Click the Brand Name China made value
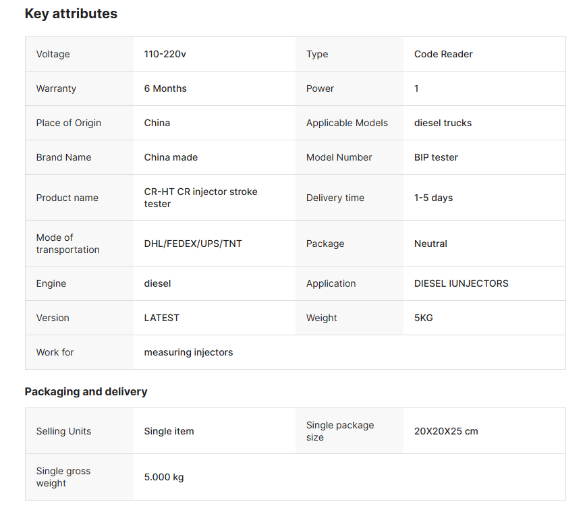The image size is (587, 508). click(171, 157)
